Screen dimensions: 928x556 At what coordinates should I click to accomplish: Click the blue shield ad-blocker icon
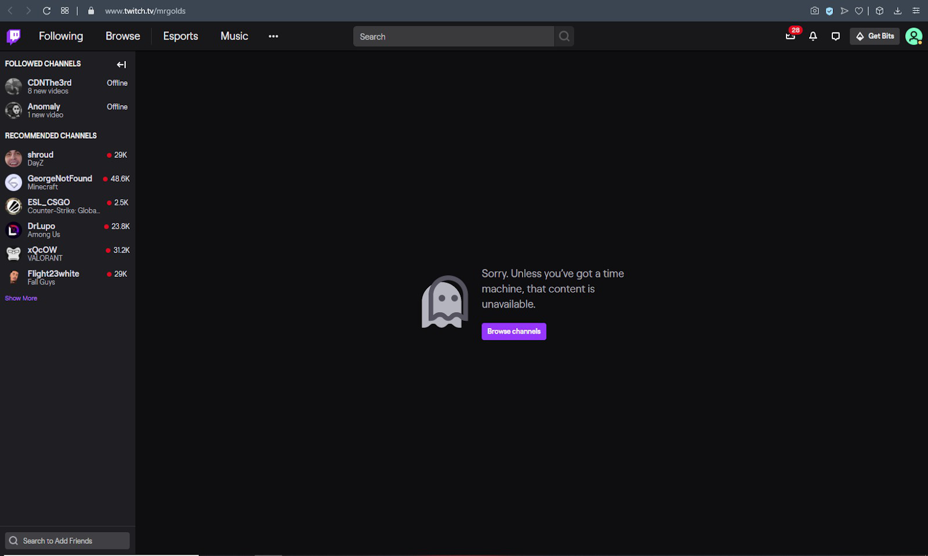(829, 11)
